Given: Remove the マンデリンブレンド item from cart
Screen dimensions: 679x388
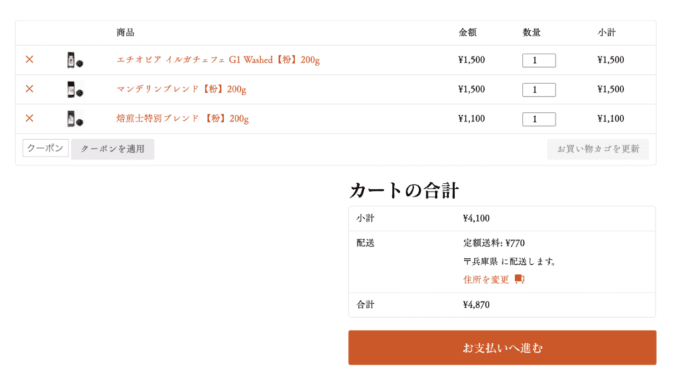Looking at the screenshot, I should 29,89.
